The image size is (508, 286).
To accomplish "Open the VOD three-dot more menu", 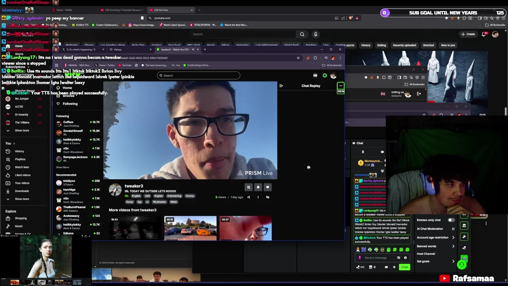I will tap(258, 197).
